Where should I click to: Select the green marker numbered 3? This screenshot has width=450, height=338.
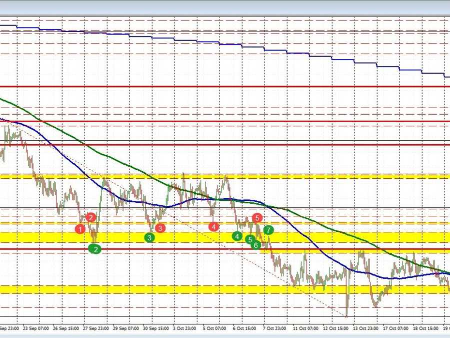(149, 238)
